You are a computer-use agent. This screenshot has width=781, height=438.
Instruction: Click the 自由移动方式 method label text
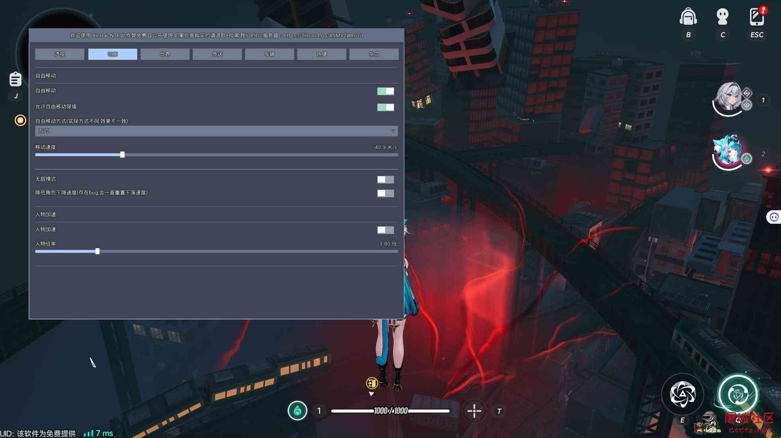82,121
